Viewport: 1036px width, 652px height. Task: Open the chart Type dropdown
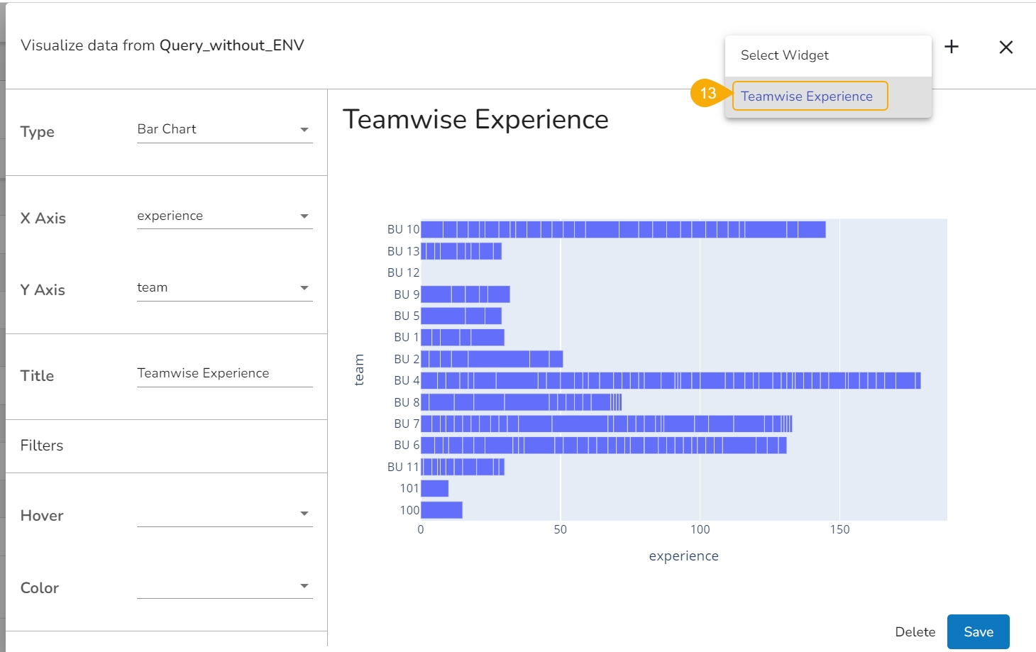pos(224,130)
